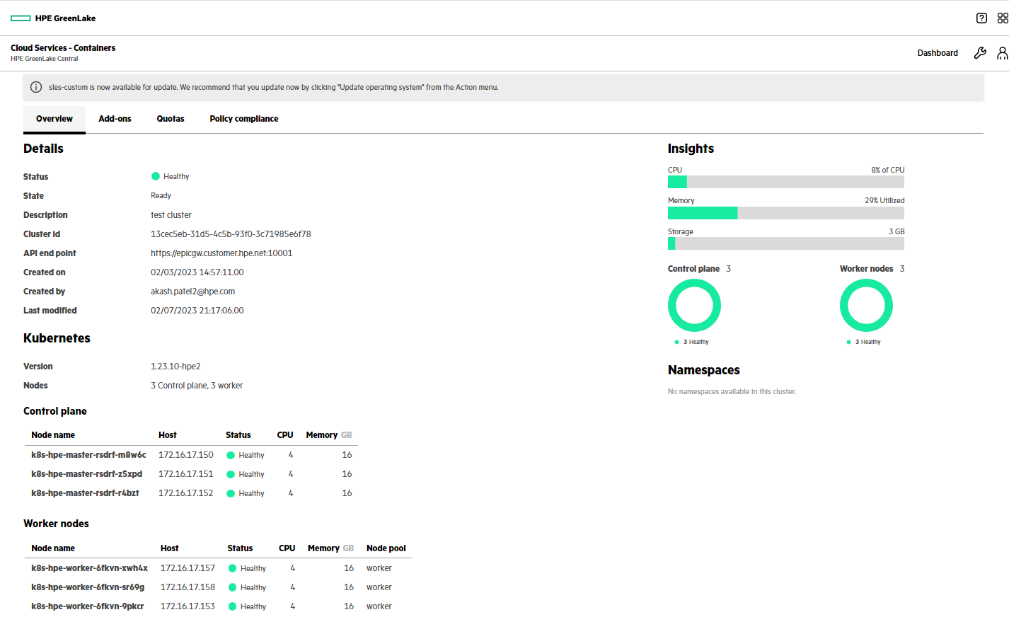Click Kubernetes version 1.23.10-hpe2

click(x=175, y=367)
